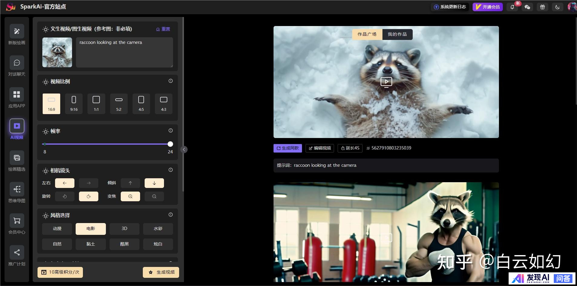Open the 新版绘画 drawing tool in sidebar
Viewport: 577px width, 286px height.
[x=17, y=31]
